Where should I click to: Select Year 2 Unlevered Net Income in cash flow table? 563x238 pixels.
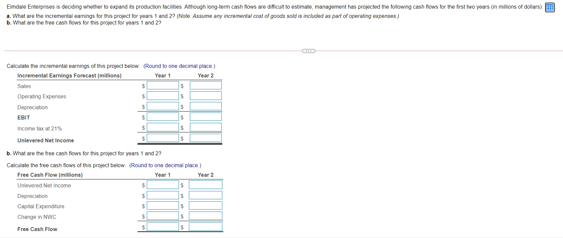click(x=205, y=185)
